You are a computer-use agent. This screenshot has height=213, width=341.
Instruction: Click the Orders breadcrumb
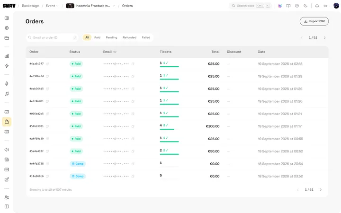click(x=127, y=6)
